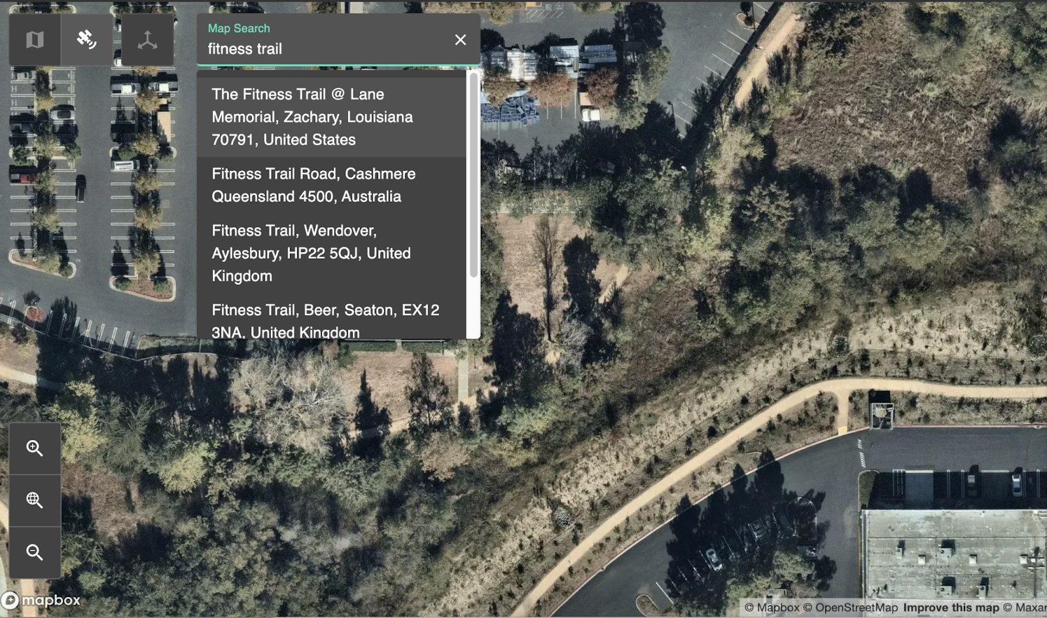Clear the map search with X
Screen dimensions: 1047x618
pos(461,40)
